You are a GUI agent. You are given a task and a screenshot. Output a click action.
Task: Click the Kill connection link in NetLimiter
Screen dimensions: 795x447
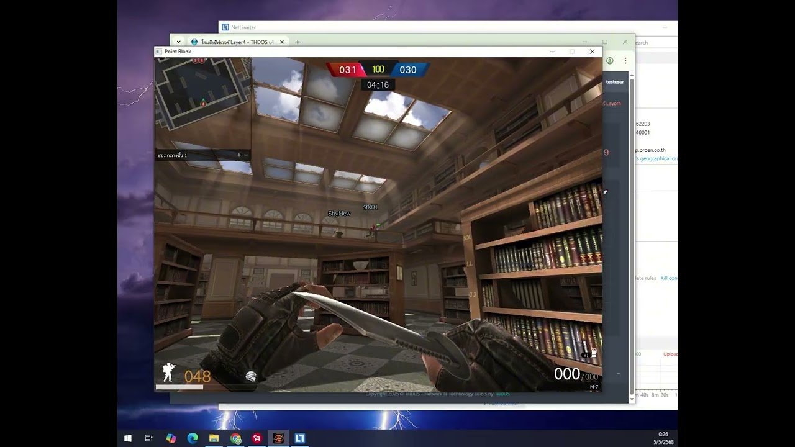click(x=669, y=278)
